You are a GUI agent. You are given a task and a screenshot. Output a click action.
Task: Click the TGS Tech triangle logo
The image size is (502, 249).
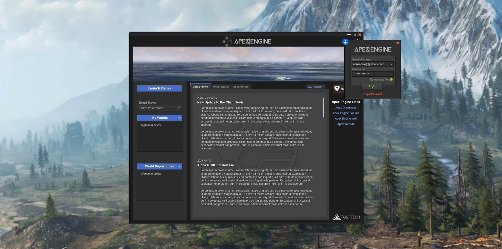(x=336, y=217)
